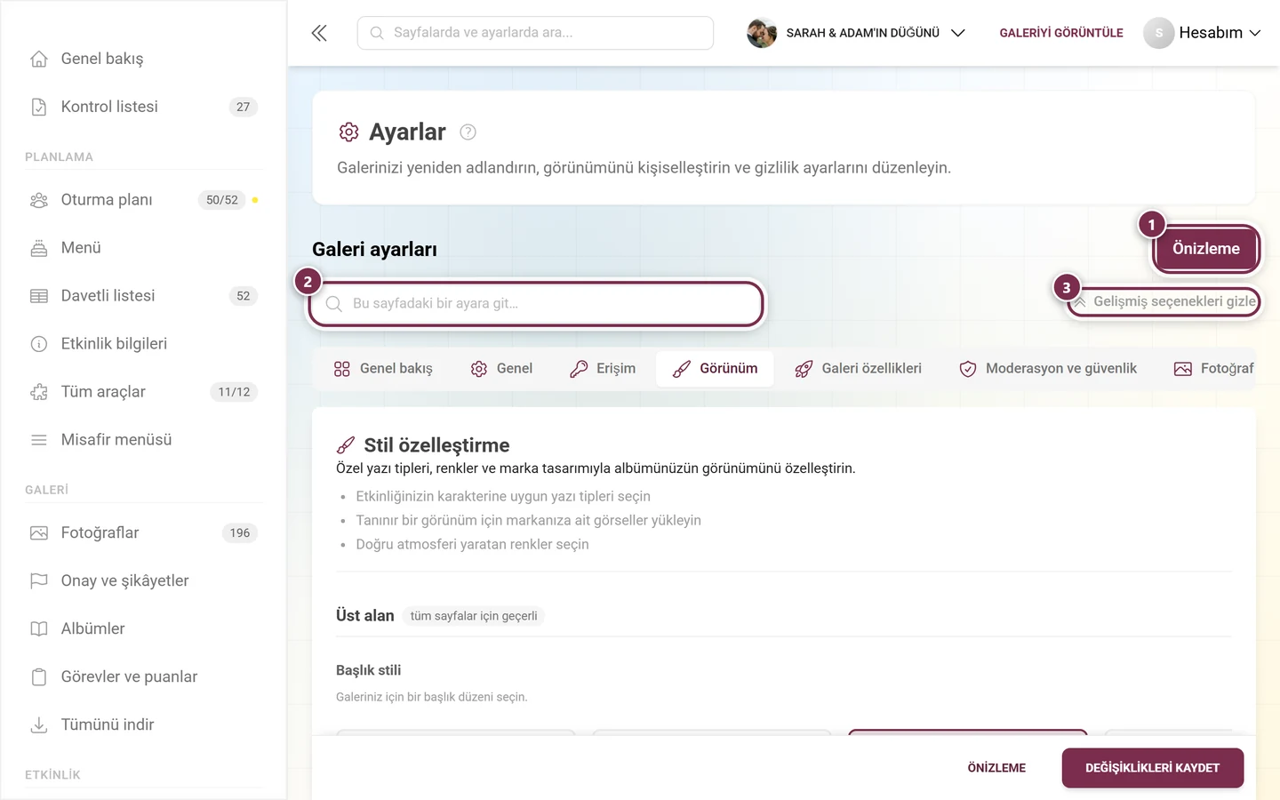Go to Moderasyon ve güvenlik tab
This screenshot has width=1280, height=800.
pyautogui.click(x=1048, y=369)
